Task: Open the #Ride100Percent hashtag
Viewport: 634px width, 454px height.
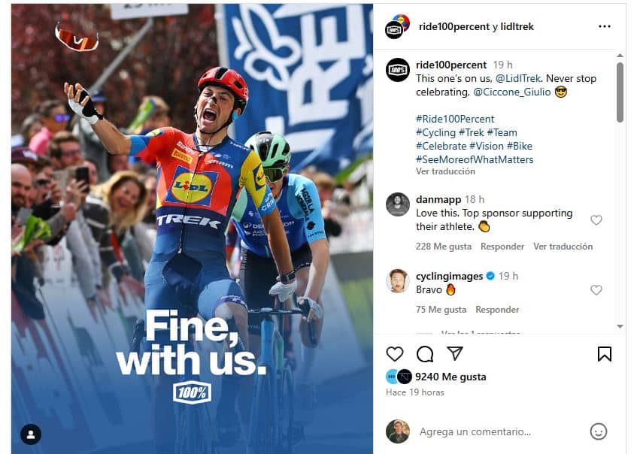Action: [455, 119]
